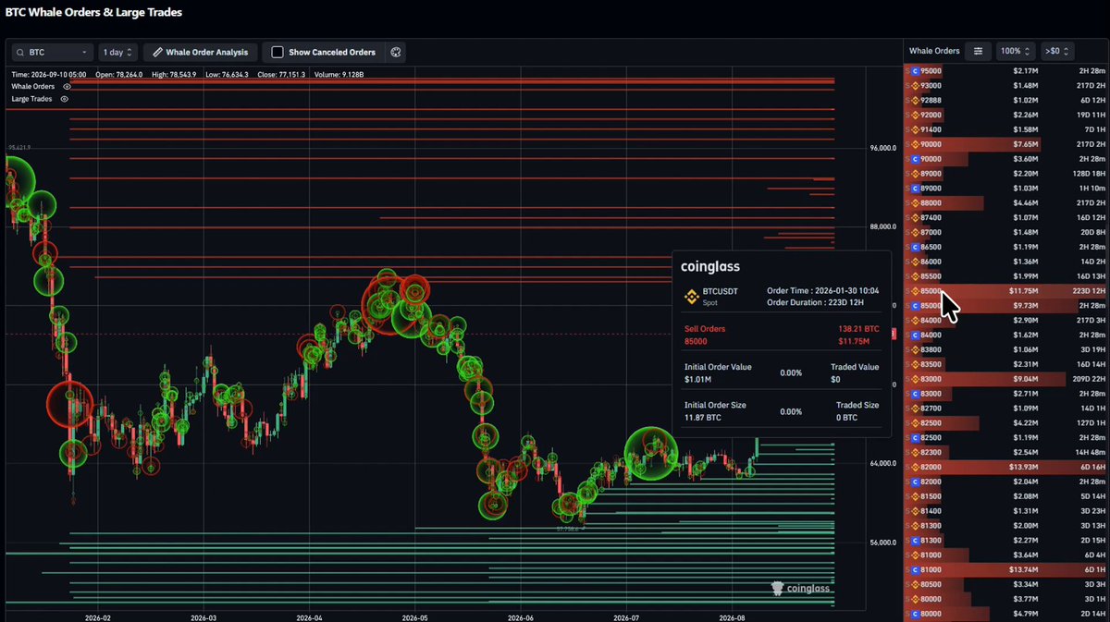Image resolution: width=1110 pixels, height=622 pixels.
Task: Select the $3.60M Coinbase order row
Action: click(1006, 159)
